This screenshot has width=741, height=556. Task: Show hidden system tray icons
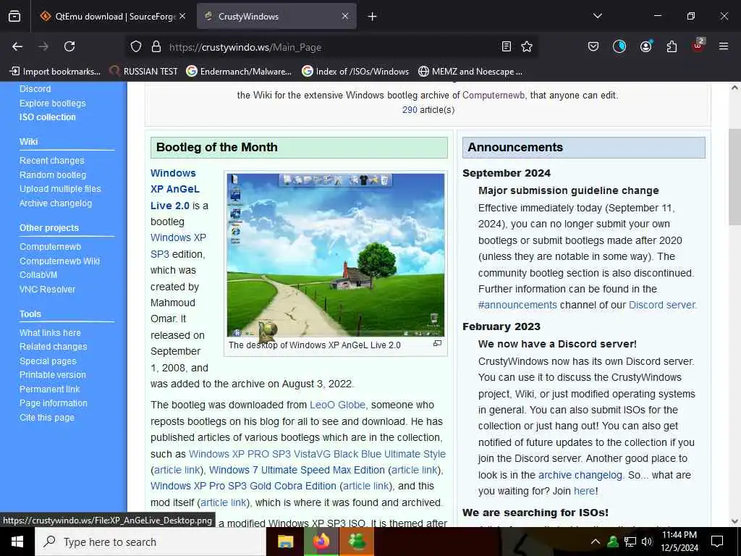click(x=596, y=542)
